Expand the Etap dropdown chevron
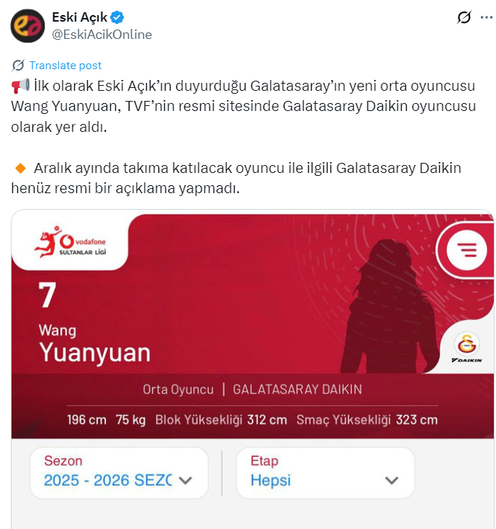 click(x=392, y=480)
